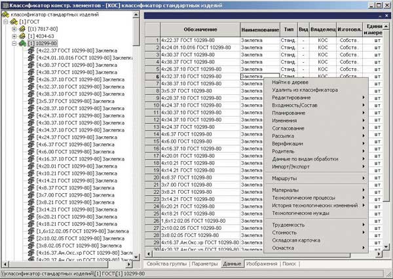Click icon beside 4x6.00 tree item
393x279 pixels.
[x=31, y=152]
